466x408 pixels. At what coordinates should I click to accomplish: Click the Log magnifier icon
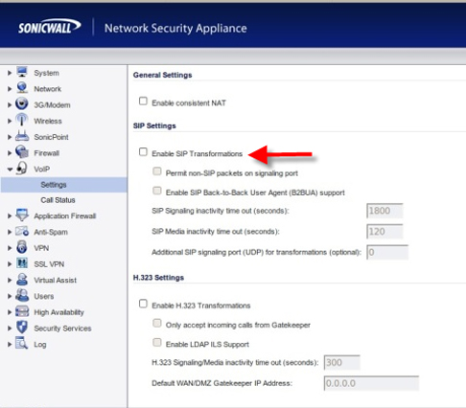click(x=22, y=344)
